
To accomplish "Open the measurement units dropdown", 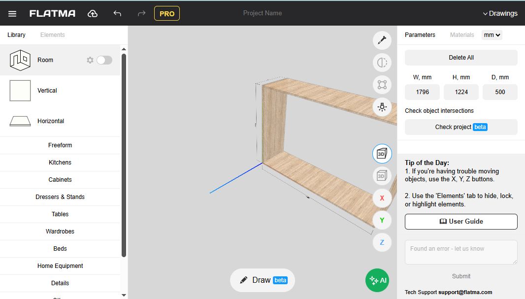I will [492, 34].
